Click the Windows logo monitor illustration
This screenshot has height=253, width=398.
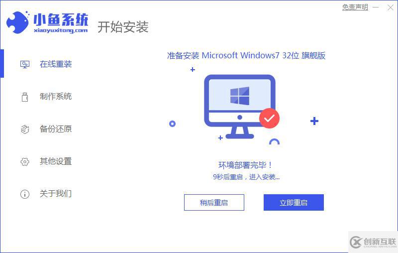tap(240, 106)
